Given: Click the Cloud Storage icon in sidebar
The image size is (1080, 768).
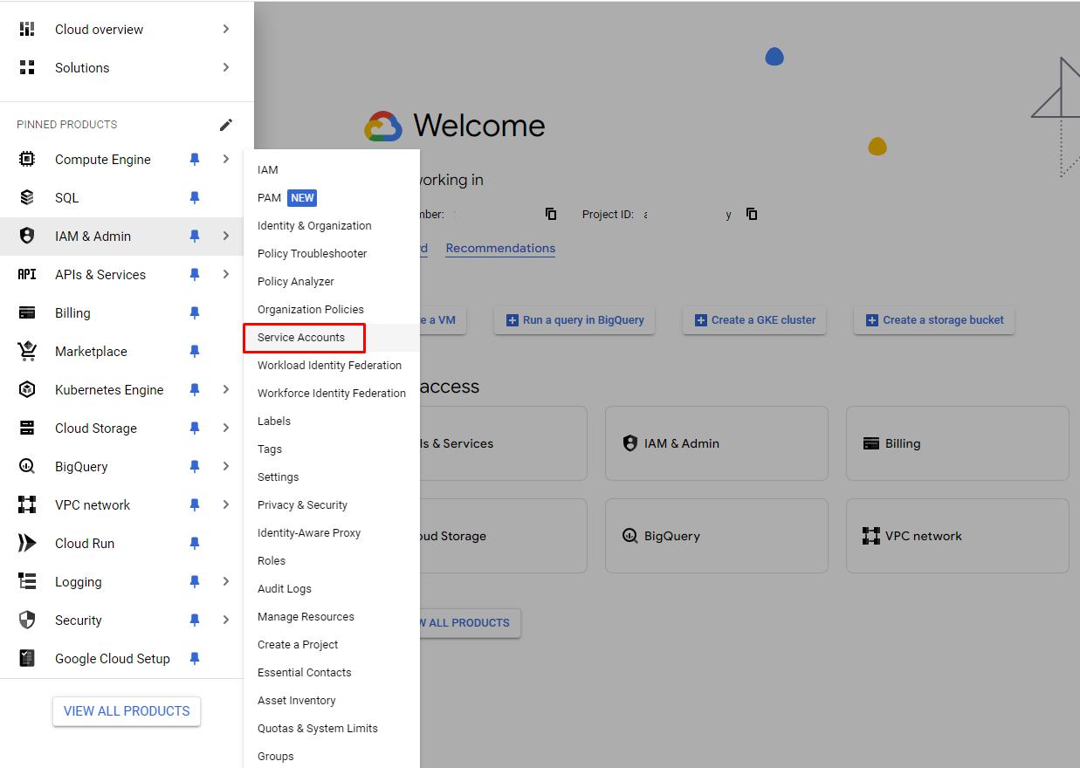Looking at the screenshot, I should pos(27,428).
